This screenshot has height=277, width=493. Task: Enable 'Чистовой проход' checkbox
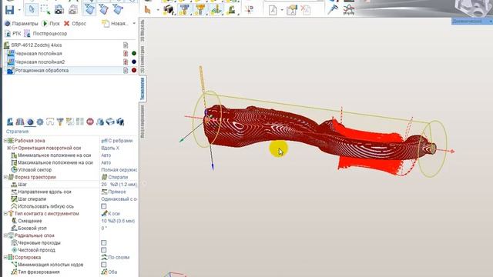pos(104,250)
